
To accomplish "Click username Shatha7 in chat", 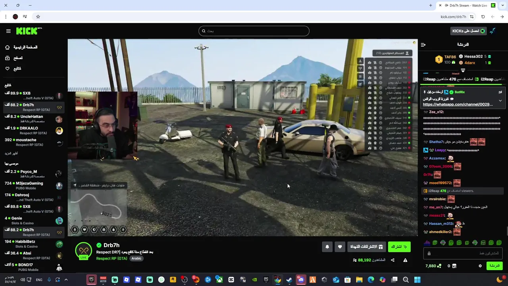I will tap(436, 142).
